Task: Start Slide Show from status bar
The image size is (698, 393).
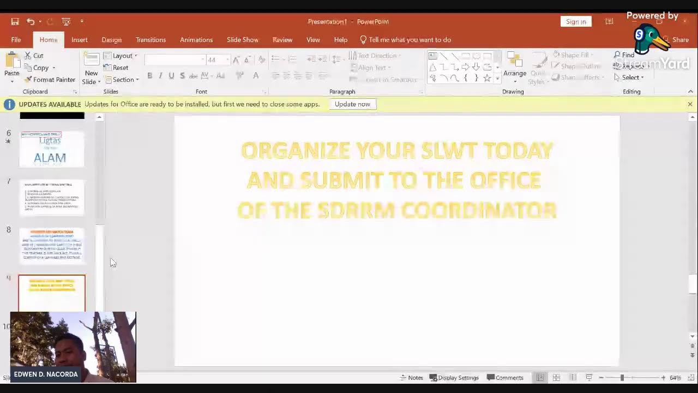Action: 589,378
